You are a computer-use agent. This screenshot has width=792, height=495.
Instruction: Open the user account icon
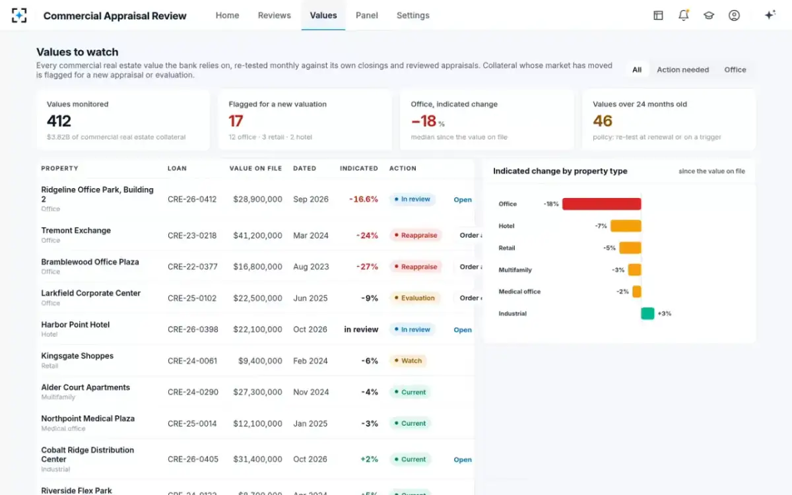[734, 15]
